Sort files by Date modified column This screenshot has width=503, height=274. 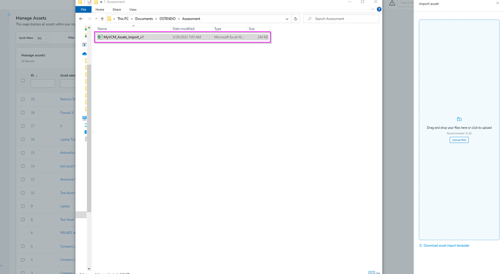tap(183, 29)
